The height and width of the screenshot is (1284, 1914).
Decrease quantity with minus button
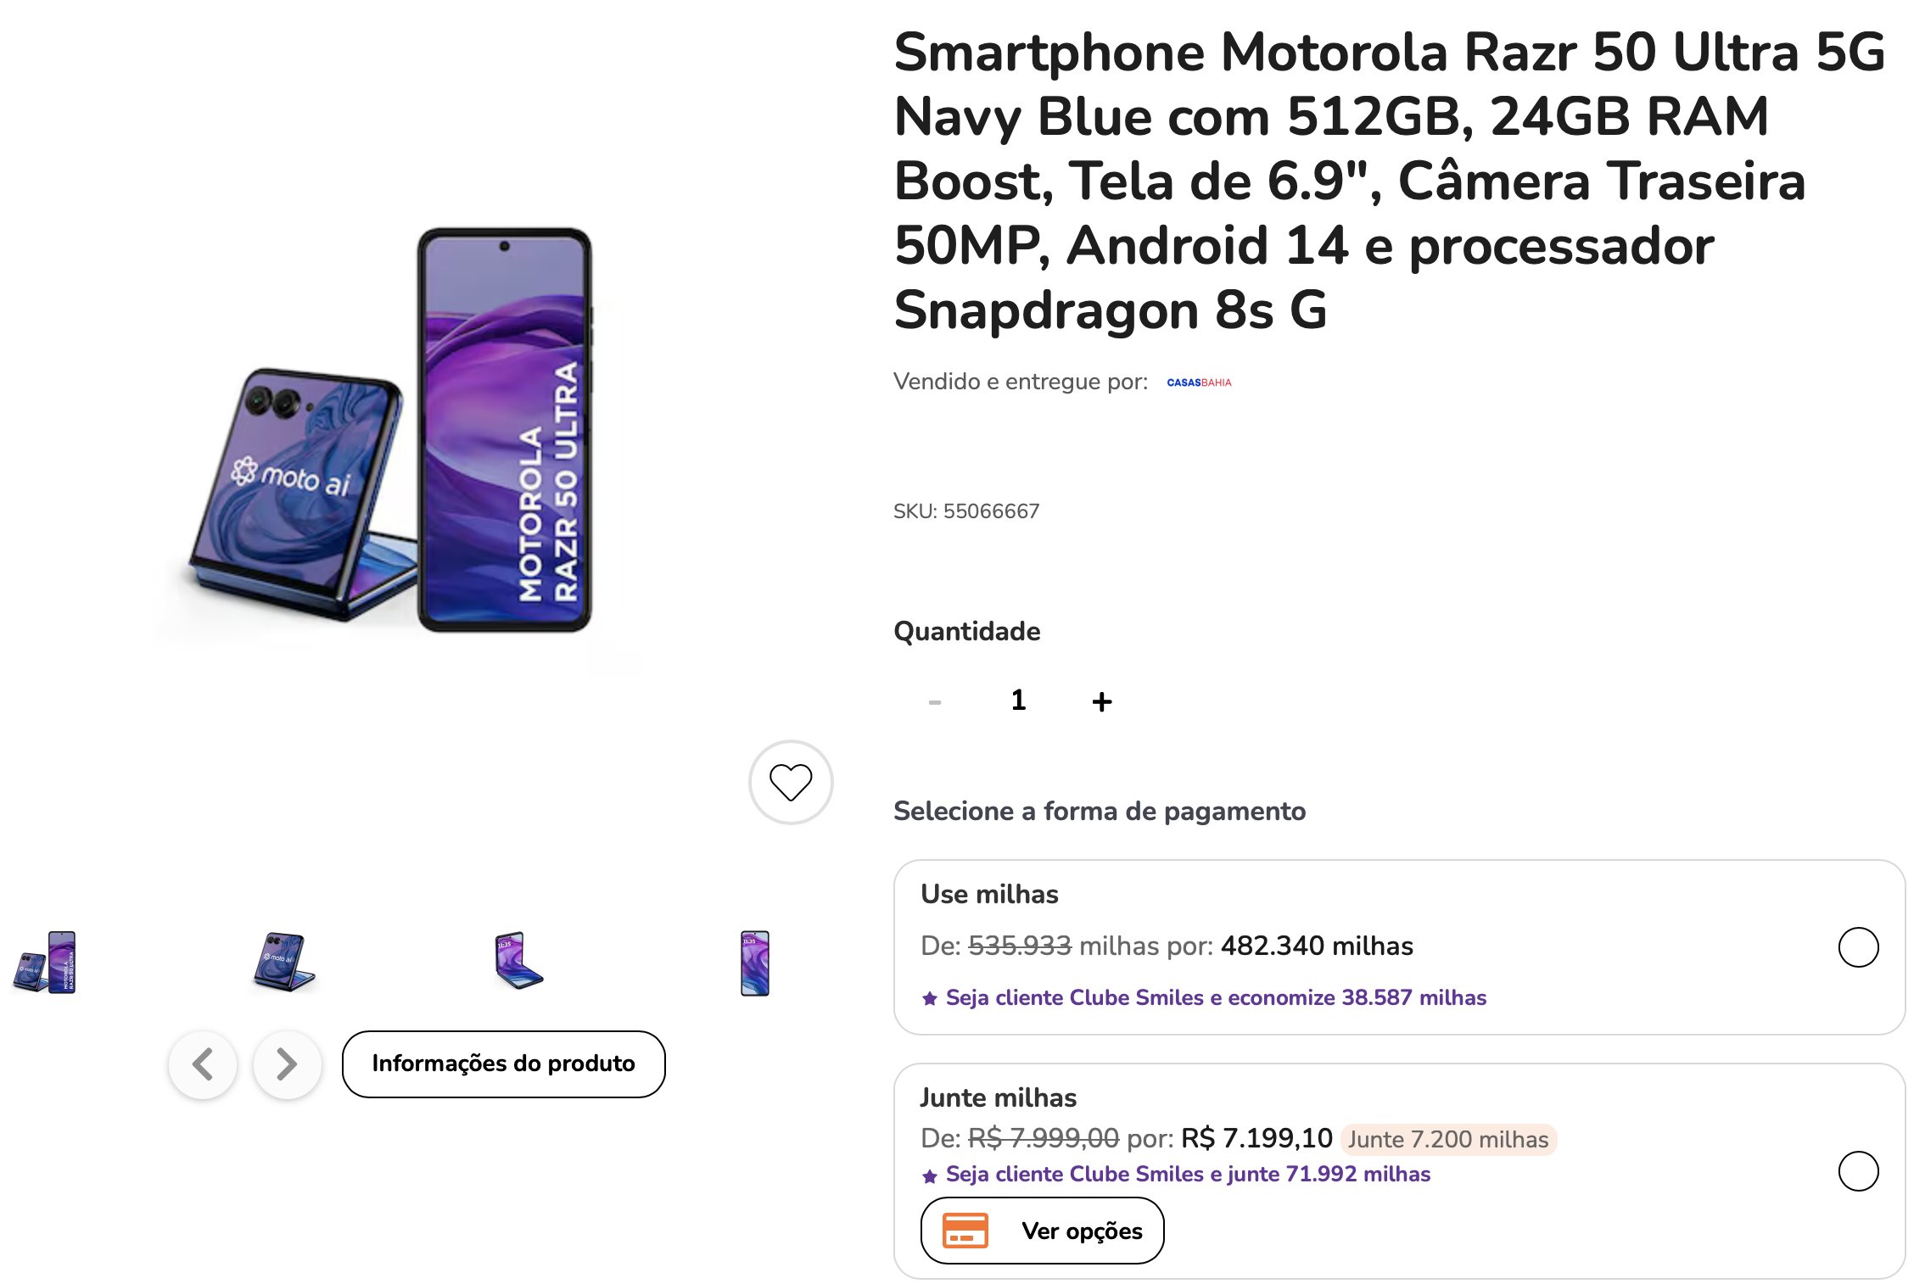(x=935, y=701)
